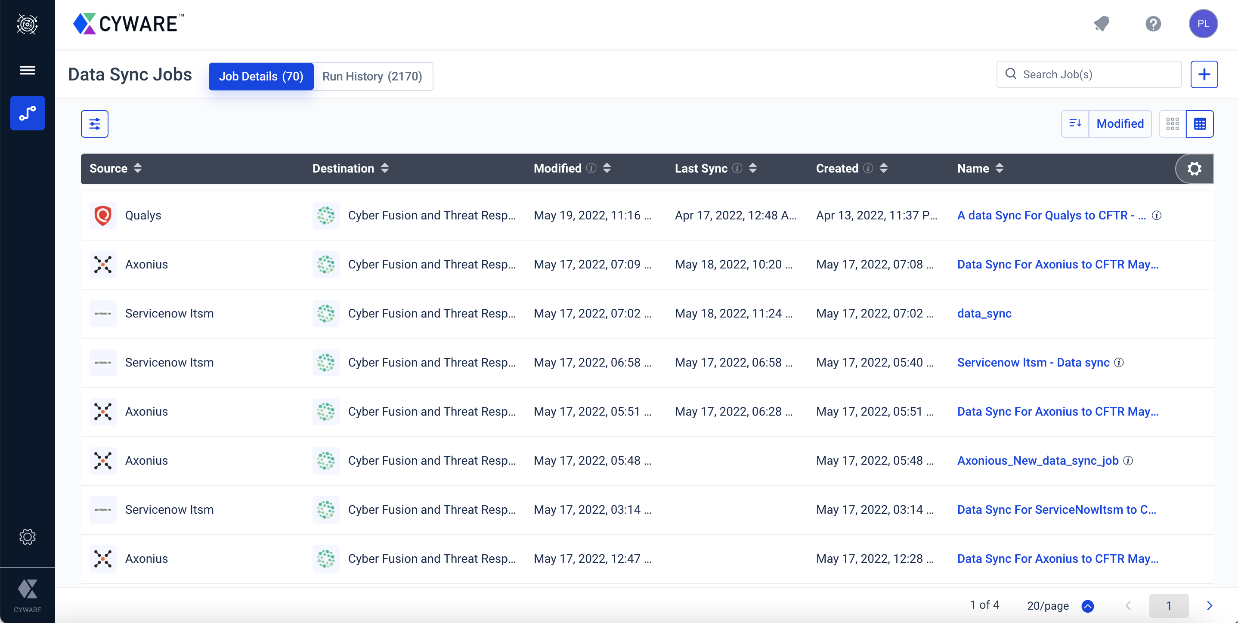Click the table column settings gear
Image resolution: width=1238 pixels, height=623 pixels.
pos(1194,169)
